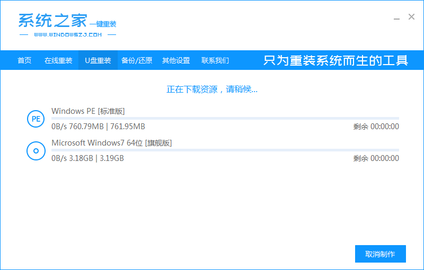Click the www.windowszj.com link text
This screenshot has width=424, height=270.
(x=68, y=34)
